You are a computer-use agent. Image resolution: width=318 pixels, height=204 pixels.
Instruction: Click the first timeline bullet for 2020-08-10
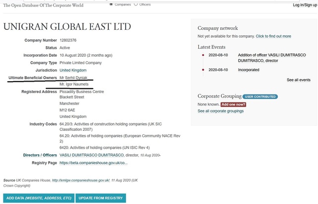click(203, 55)
